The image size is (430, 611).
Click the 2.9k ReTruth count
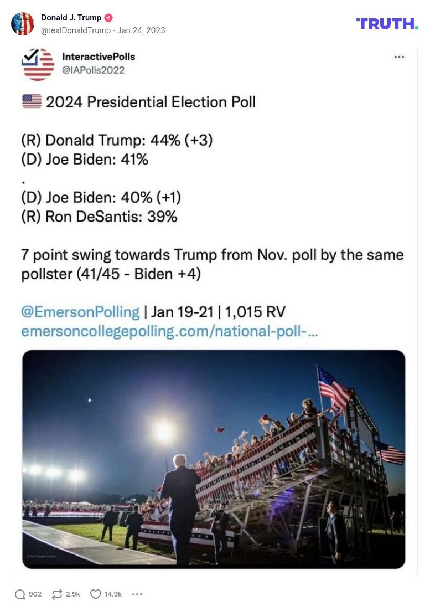point(71,594)
